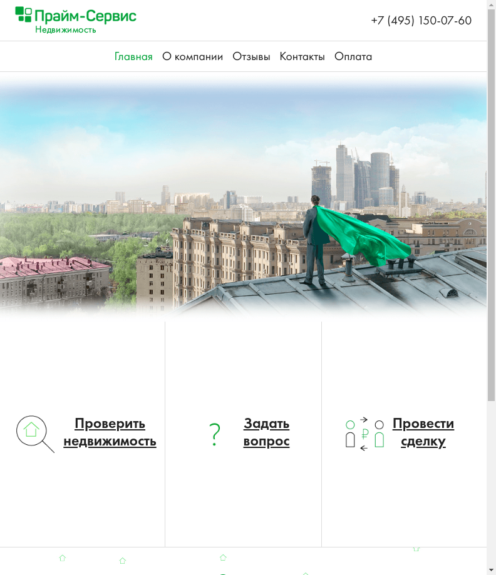This screenshot has width=496, height=575.
Task: Click the green question mark icon
Action: (215, 434)
